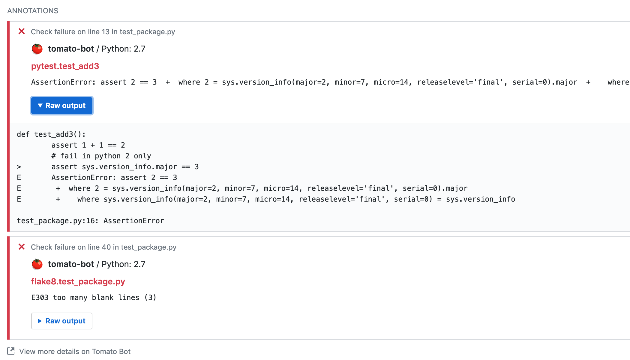This screenshot has width=630, height=360.
Task: Click the E303 too many blank lines message
Action: click(94, 298)
